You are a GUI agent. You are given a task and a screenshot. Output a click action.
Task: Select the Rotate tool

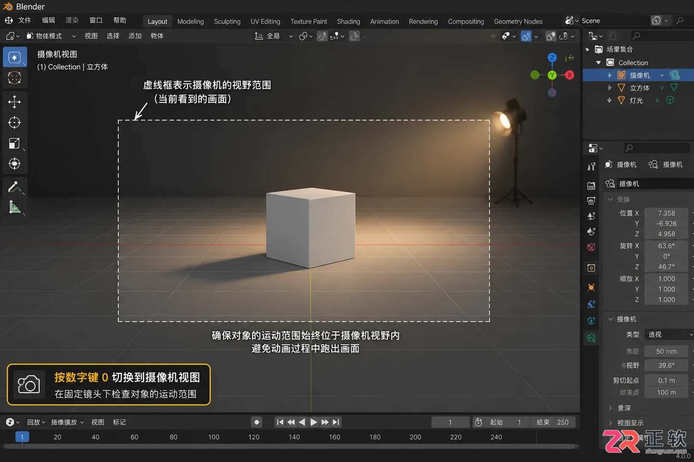(x=15, y=122)
